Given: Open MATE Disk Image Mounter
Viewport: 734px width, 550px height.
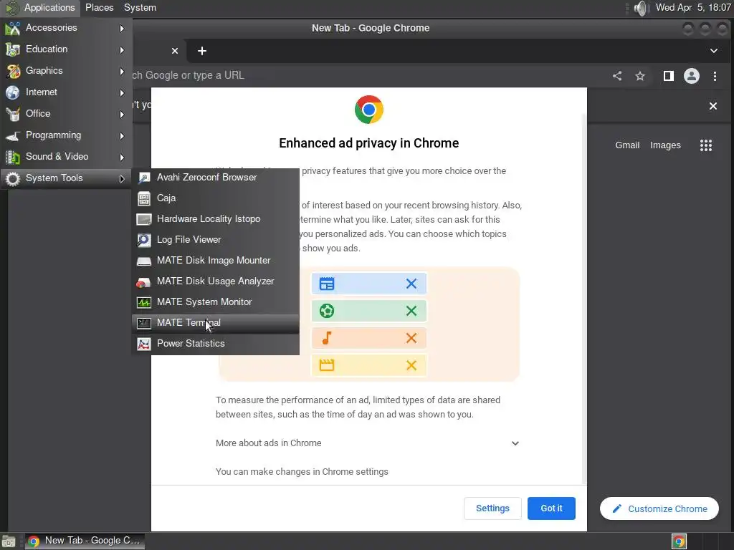Looking at the screenshot, I should [x=215, y=261].
